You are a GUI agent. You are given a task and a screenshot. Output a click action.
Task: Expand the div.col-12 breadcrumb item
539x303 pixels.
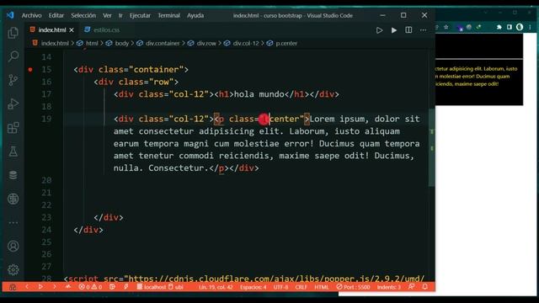click(246, 43)
